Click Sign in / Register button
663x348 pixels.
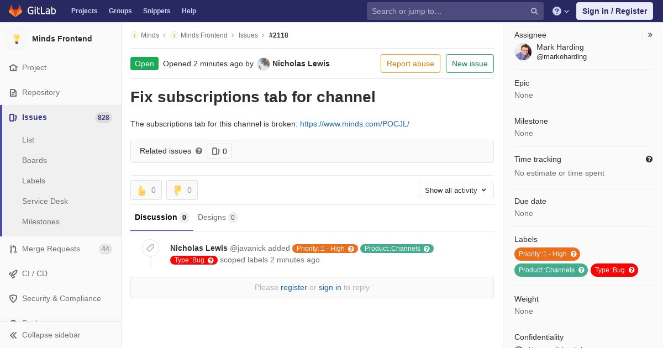(x=614, y=11)
